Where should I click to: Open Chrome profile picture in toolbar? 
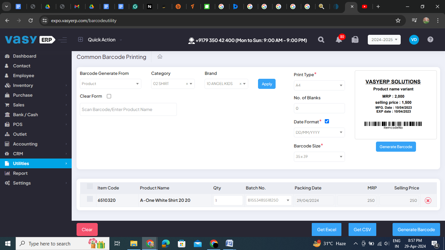pos(426,21)
